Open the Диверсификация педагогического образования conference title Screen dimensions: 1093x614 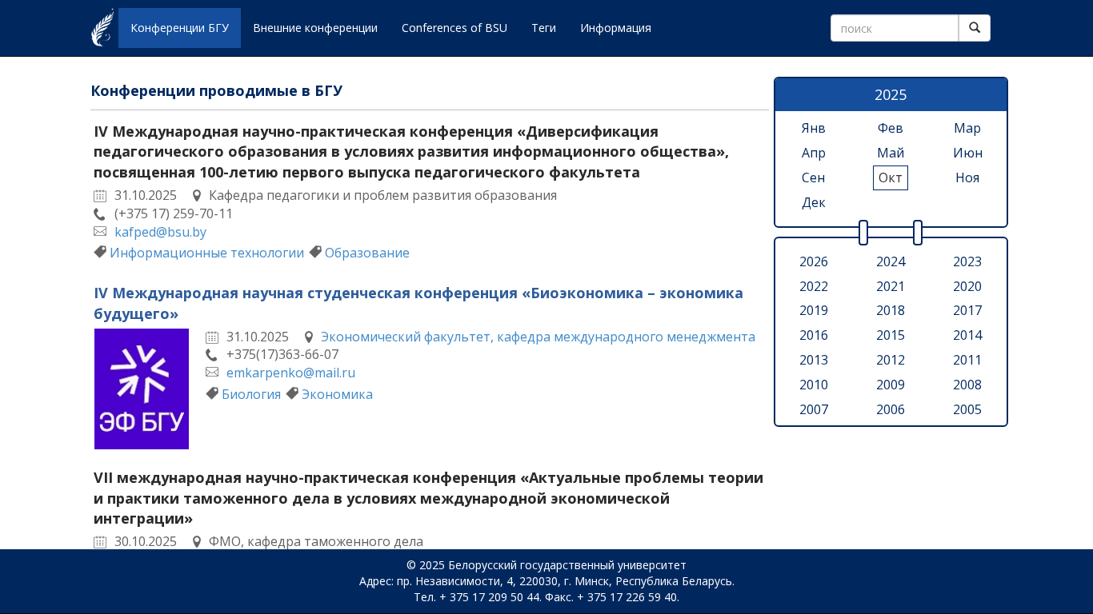coord(411,152)
